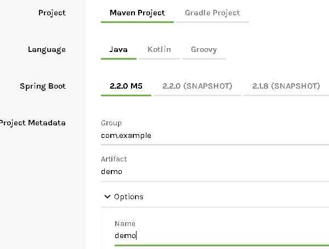Click the Spring Boot row label
This screenshot has width=329, height=249.
click(x=43, y=86)
